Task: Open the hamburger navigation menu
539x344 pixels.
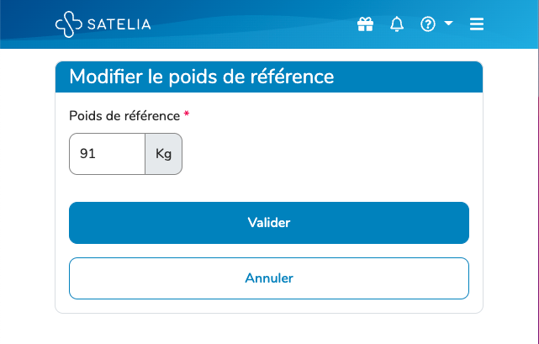Action: pos(477,24)
